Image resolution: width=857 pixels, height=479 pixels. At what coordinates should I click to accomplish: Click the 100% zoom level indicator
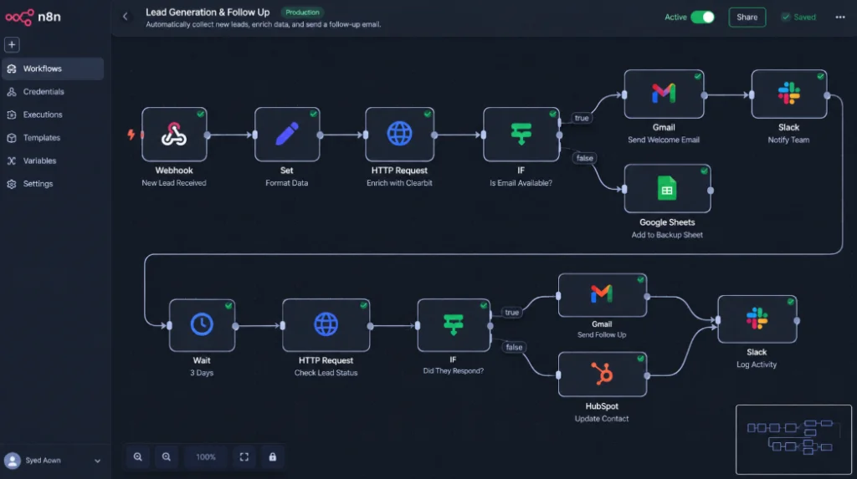click(x=206, y=457)
